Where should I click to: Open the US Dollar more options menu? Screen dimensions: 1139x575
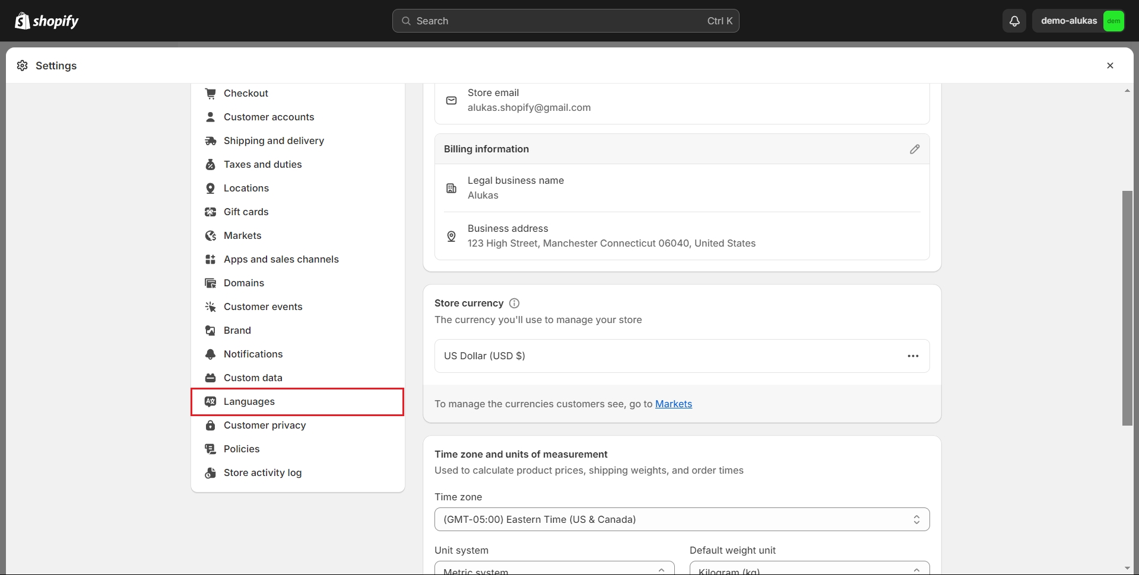(x=913, y=356)
